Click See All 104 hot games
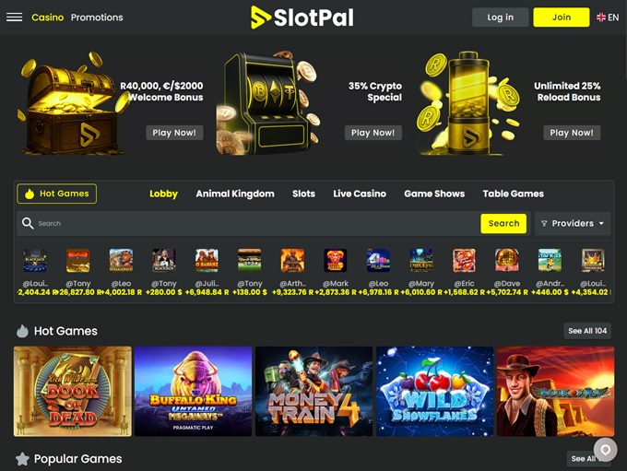This screenshot has width=627, height=471. (x=587, y=331)
